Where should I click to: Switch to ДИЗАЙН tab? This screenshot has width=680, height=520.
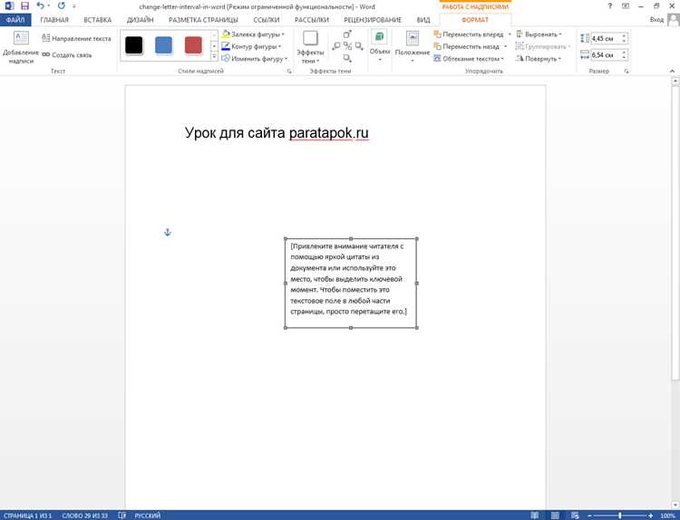tap(140, 20)
